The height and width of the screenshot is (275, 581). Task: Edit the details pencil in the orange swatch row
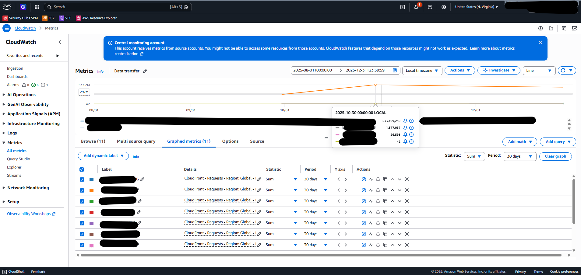tap(259, 190)
